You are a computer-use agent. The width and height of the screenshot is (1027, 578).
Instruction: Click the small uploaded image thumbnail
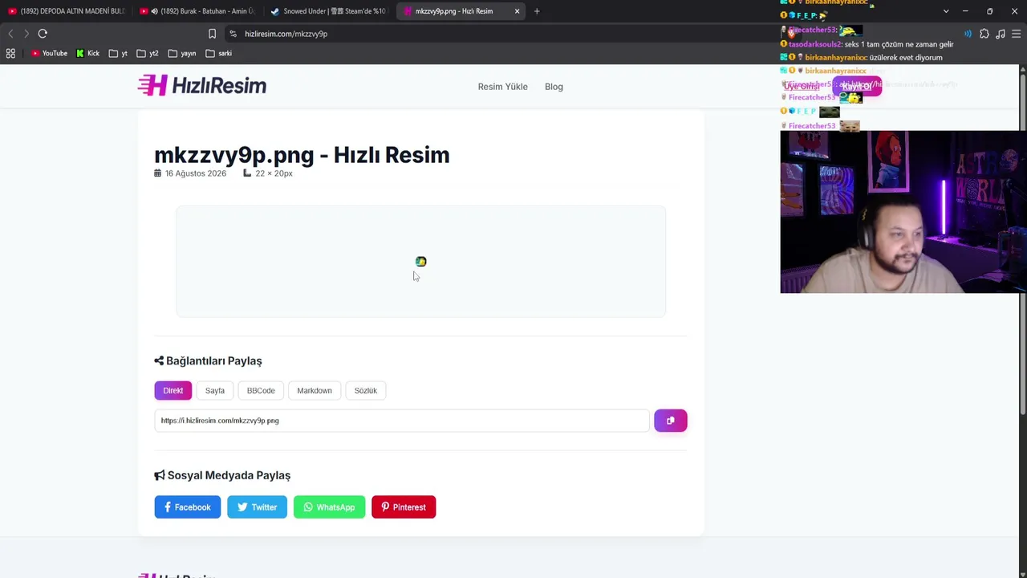coord(420,262)
